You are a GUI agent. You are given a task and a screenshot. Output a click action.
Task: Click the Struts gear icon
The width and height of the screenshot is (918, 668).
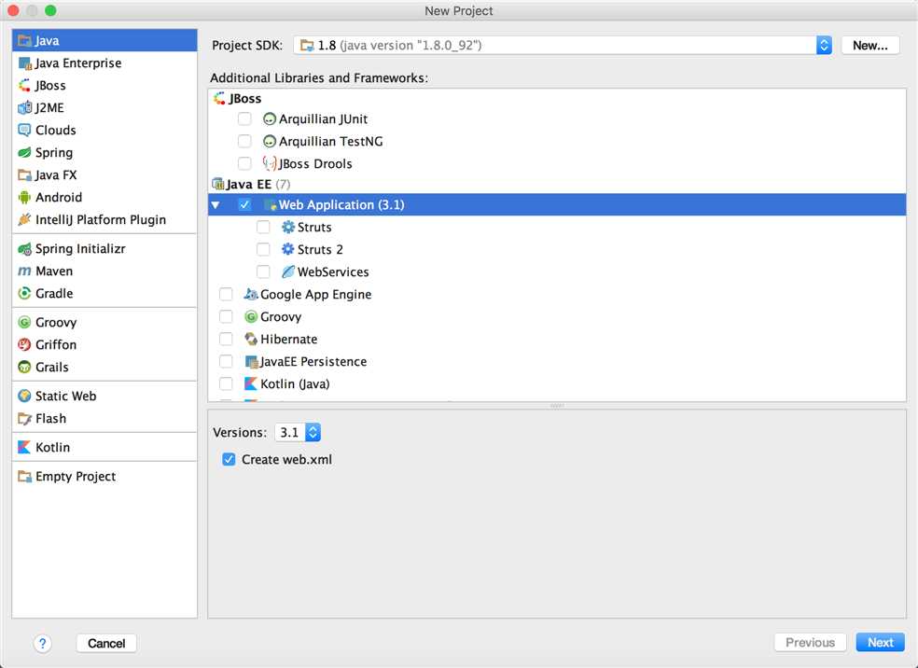[x=288, y=227]
